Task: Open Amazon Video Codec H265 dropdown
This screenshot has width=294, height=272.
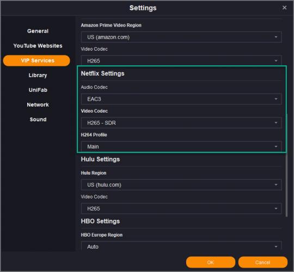Action: click(x=181, y=60)
